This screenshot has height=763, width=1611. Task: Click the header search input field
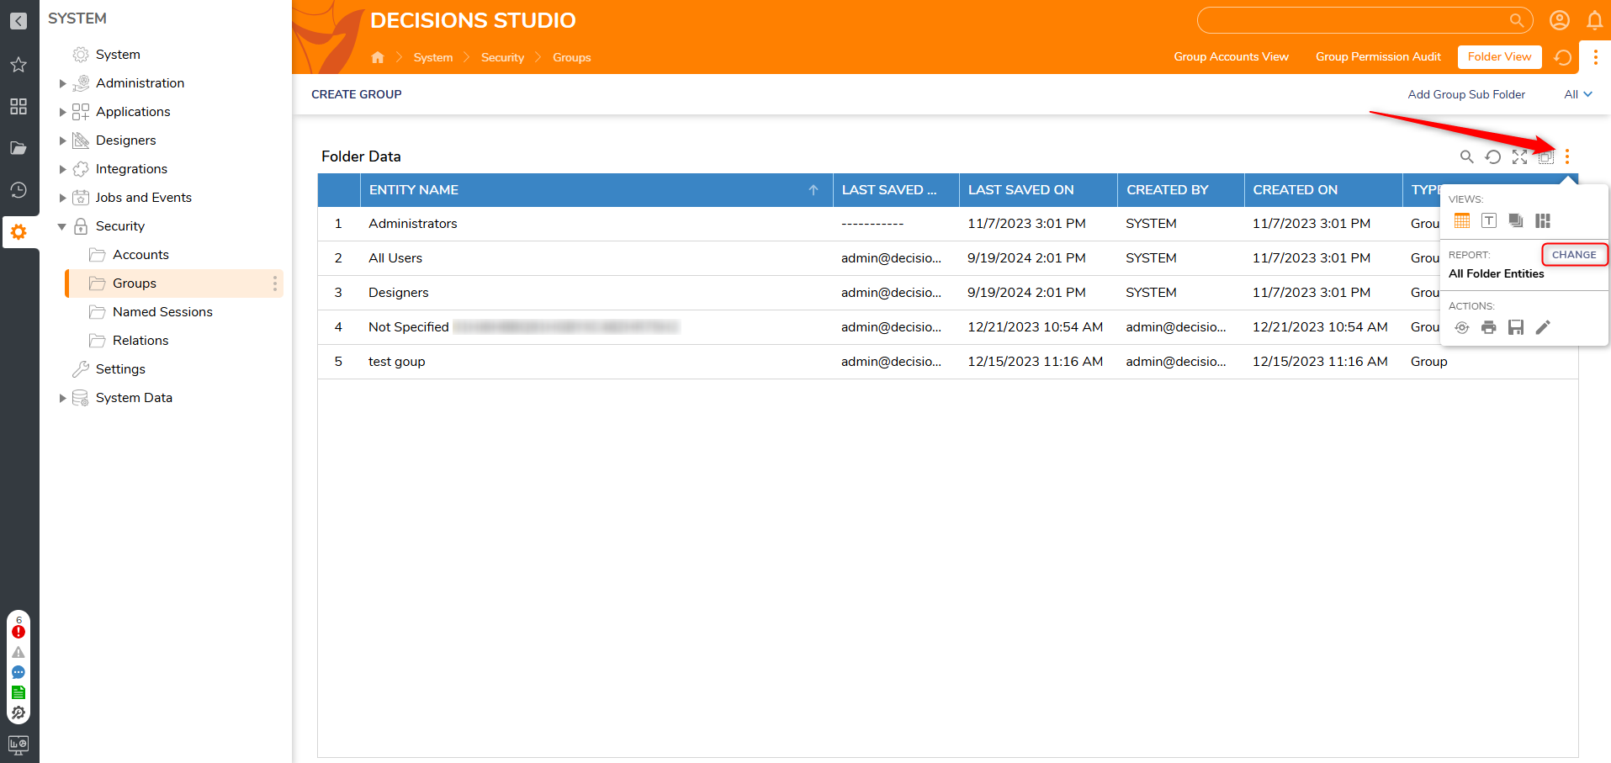1365,20
